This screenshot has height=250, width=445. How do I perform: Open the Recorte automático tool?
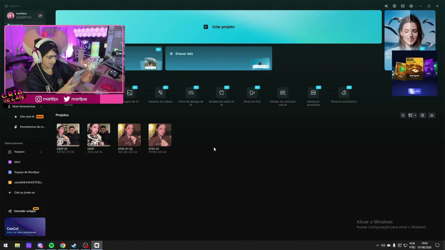click(x=344, y=95)
